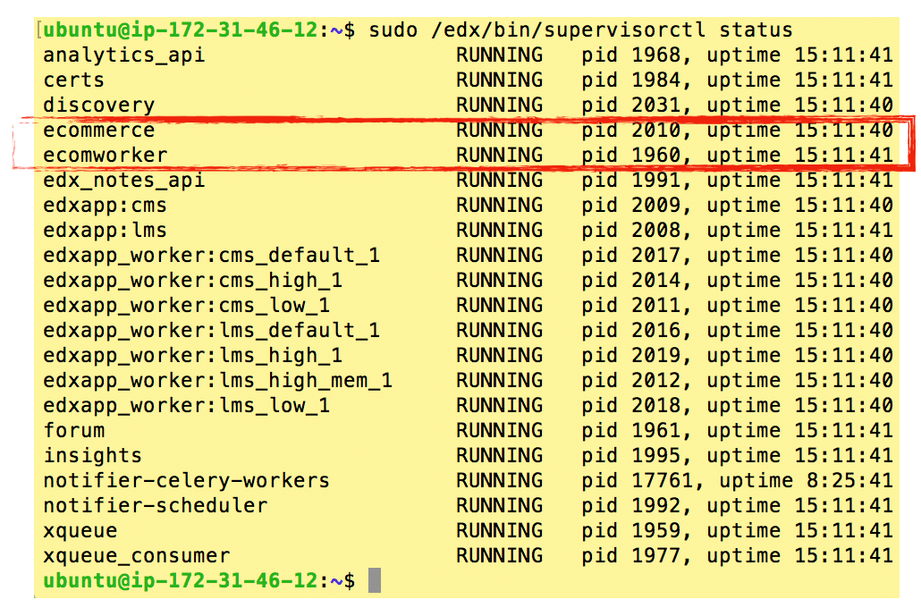Screen dimensions: 921x608
Task: Click RUNNING status in the xqueue_consumer row
Action: (x=499, y=556)
